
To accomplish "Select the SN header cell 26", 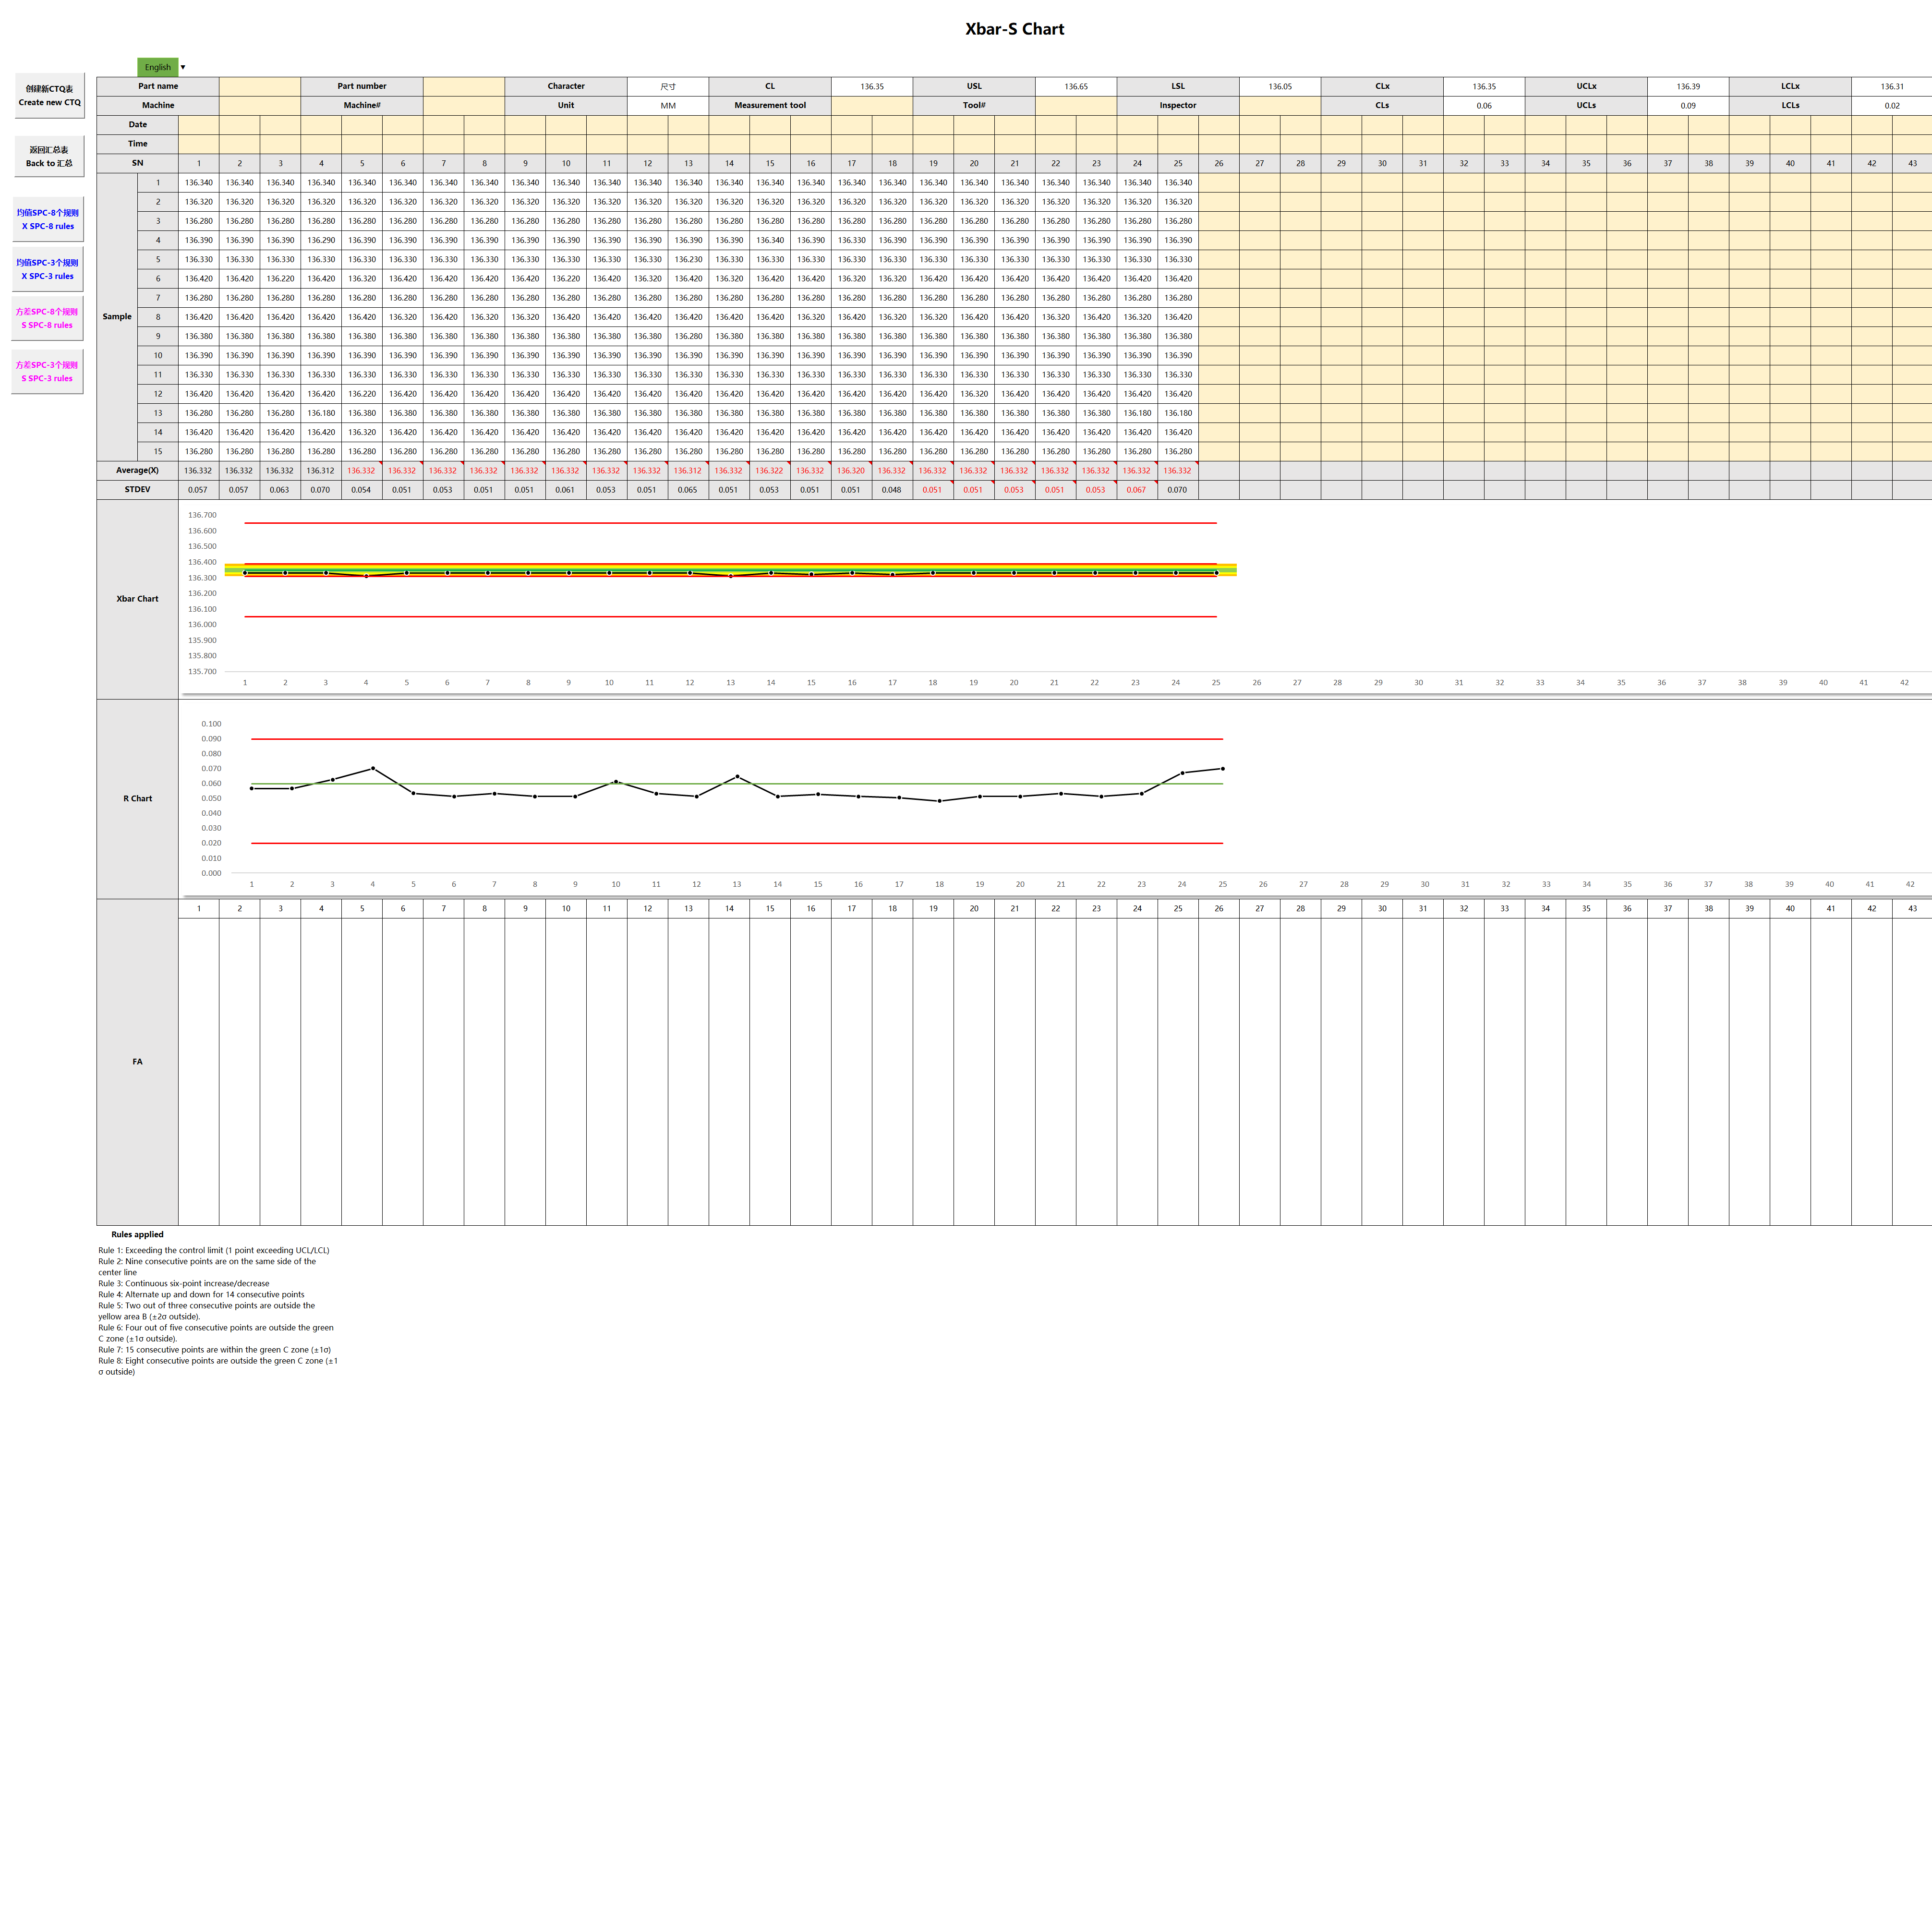I will click(1219, 163).
